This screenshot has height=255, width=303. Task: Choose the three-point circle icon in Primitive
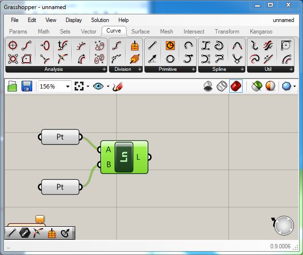coord(170,59)
